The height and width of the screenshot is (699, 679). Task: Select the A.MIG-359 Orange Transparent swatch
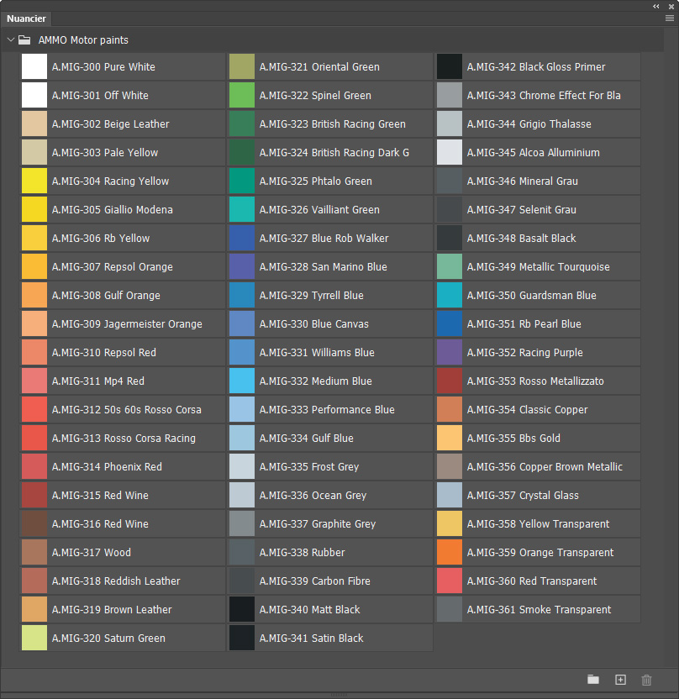point(450,552)
